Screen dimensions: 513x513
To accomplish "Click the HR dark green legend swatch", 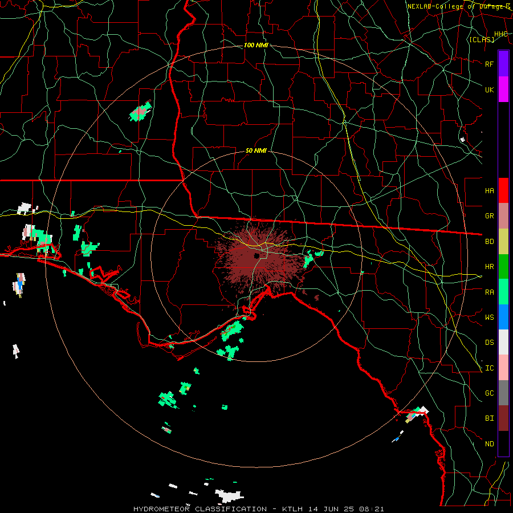I will pos(503,267).
